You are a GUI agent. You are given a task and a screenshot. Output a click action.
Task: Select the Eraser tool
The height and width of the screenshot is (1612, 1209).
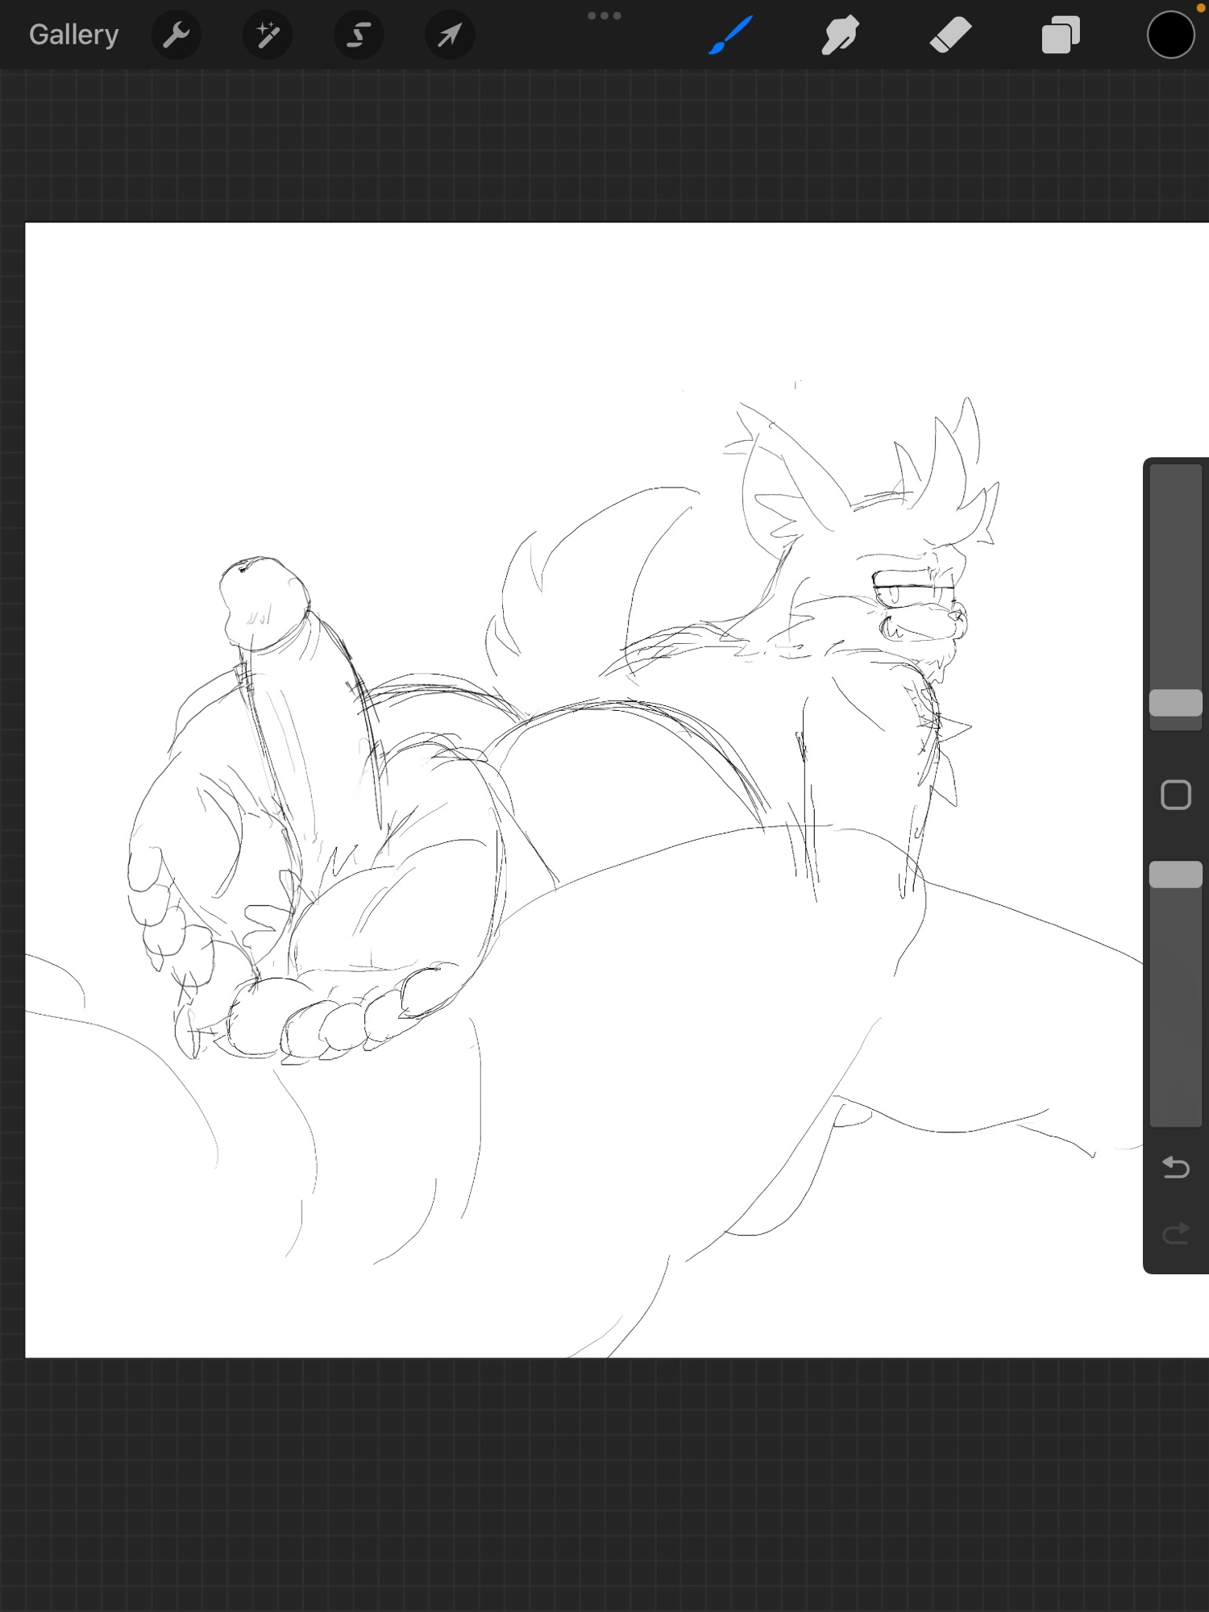pyautogui.click(x=950, y=35)
